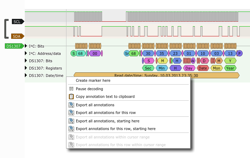Collapse the DS1307: Date/time row arrow
This screenshot has height=158, width=250.
coord(26,76)
